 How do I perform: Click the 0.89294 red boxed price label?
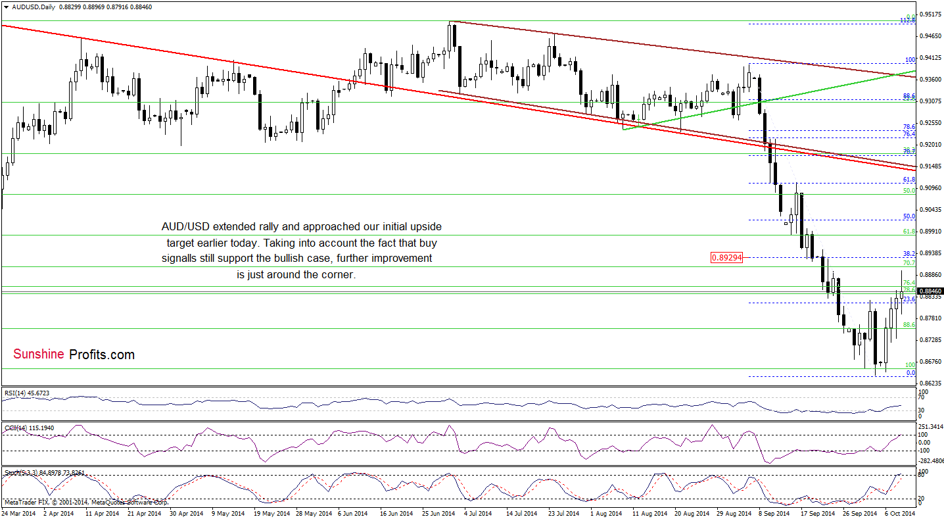coord(726,258)
